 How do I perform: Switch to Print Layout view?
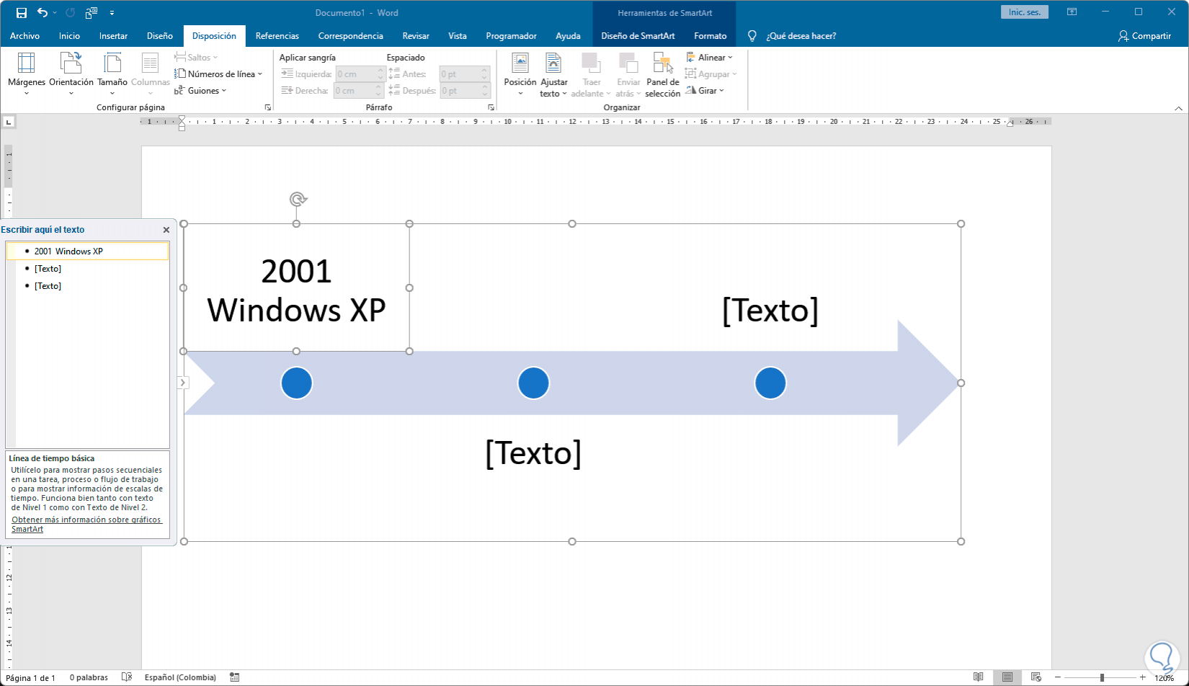click(1007, 677)
